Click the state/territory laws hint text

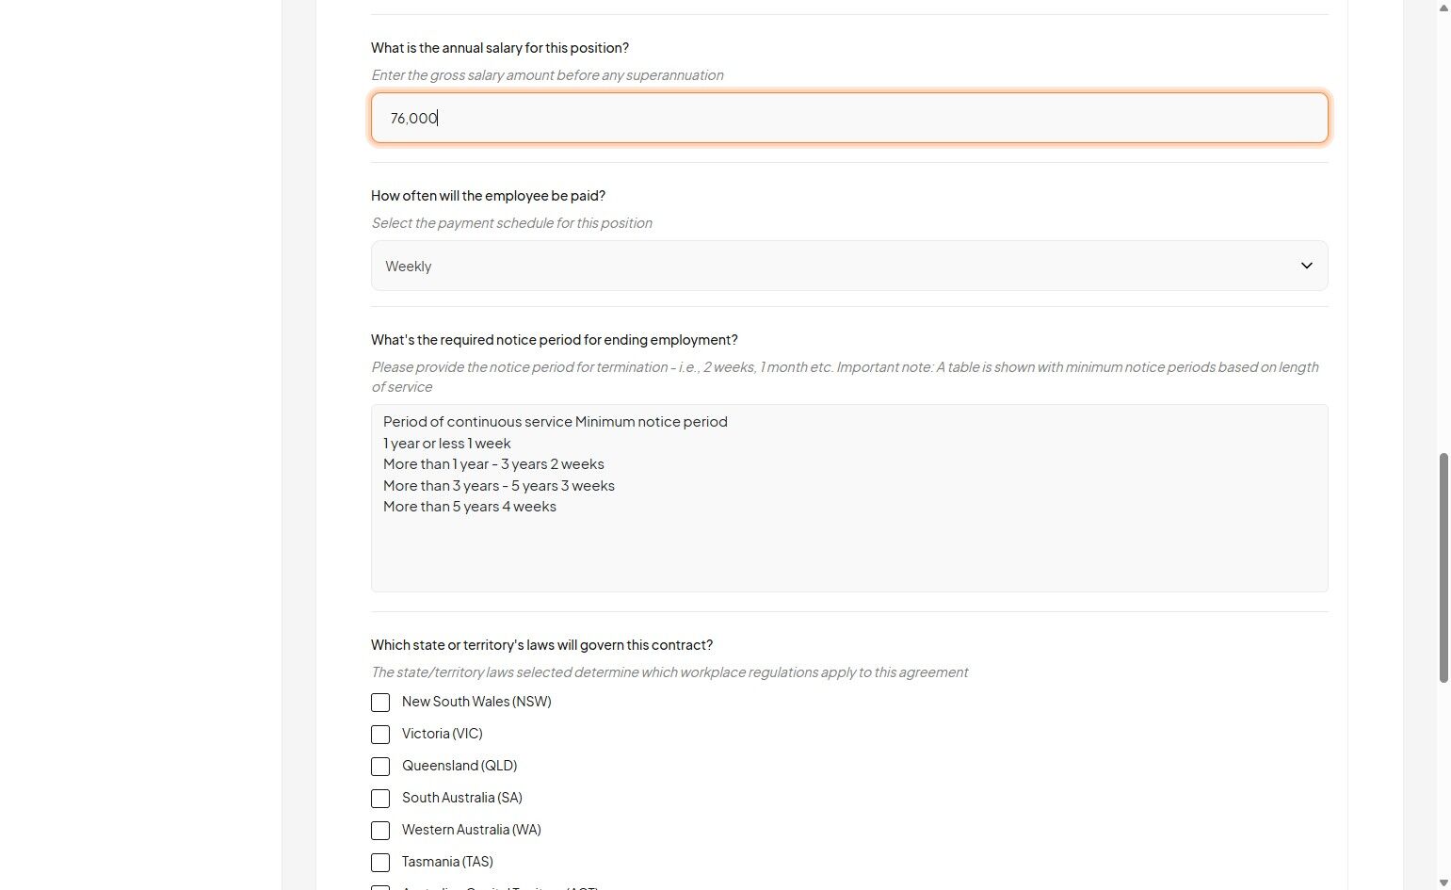click(669, 672)
